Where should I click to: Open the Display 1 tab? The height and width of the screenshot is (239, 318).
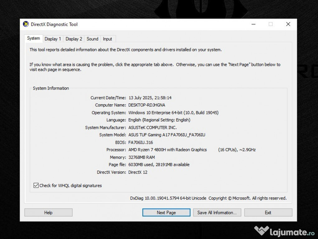tap(53, 39)
